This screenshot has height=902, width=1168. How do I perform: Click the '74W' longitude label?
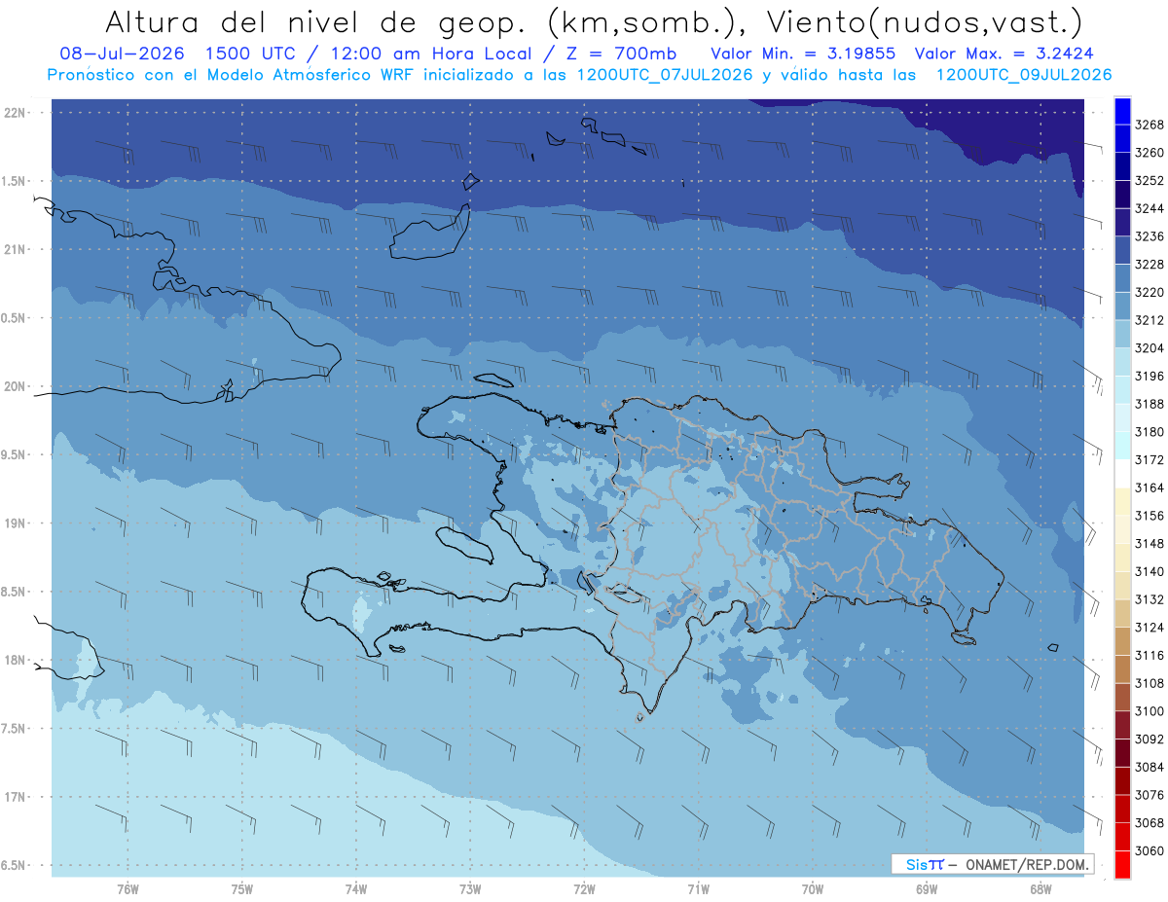coord(356,889)
